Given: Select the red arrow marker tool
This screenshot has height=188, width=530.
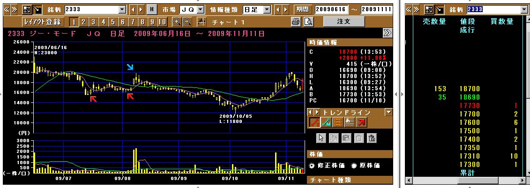Looking at the screenshot, I should (x=361, y=122).
